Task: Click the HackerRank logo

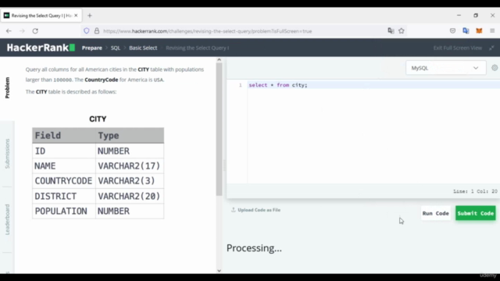Action: click(x=41, y=48)
